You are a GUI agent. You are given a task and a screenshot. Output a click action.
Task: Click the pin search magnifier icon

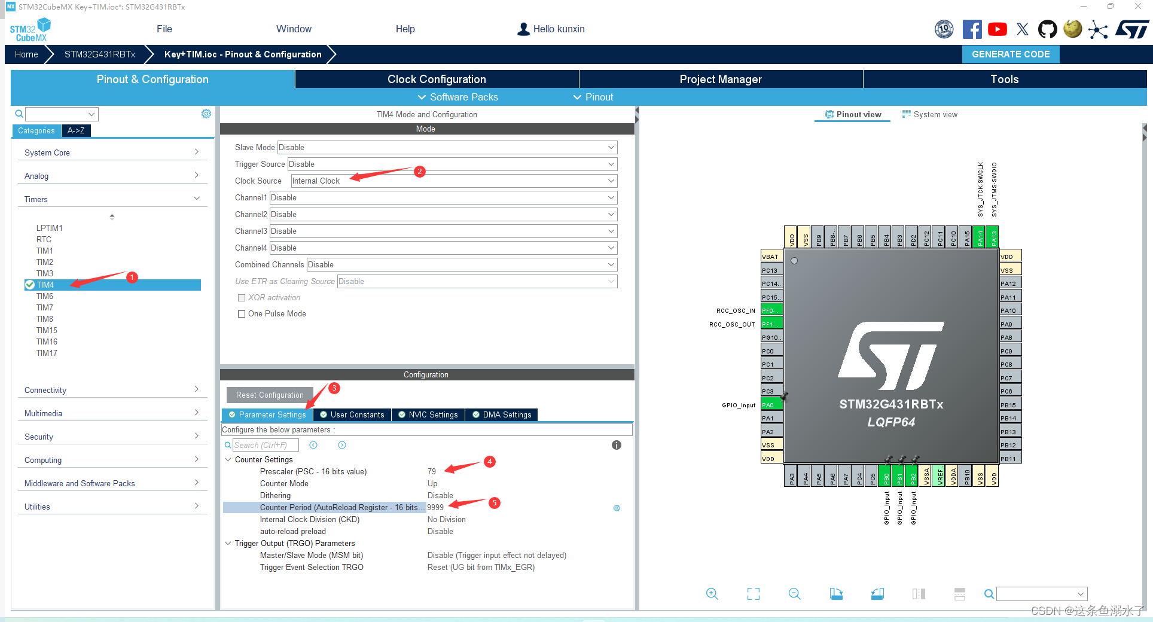coord(989,594)
